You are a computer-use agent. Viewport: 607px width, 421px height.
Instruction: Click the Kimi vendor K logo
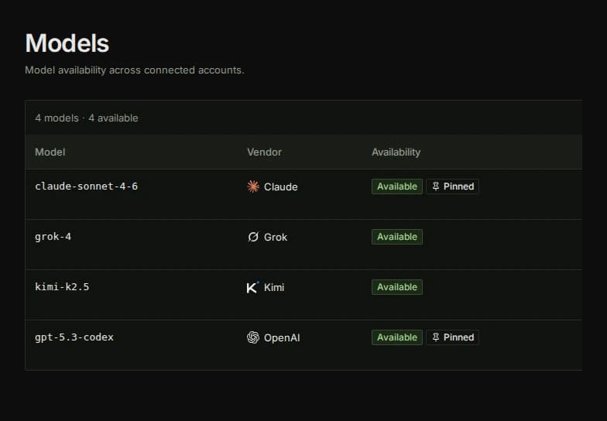point(252,287)
